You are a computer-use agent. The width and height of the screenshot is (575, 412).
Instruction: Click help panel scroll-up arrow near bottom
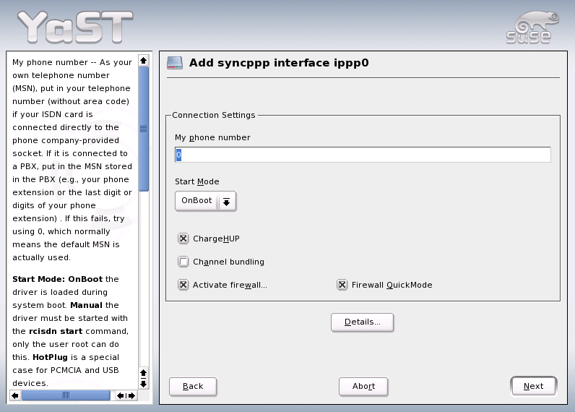click(x=143, y=373)
